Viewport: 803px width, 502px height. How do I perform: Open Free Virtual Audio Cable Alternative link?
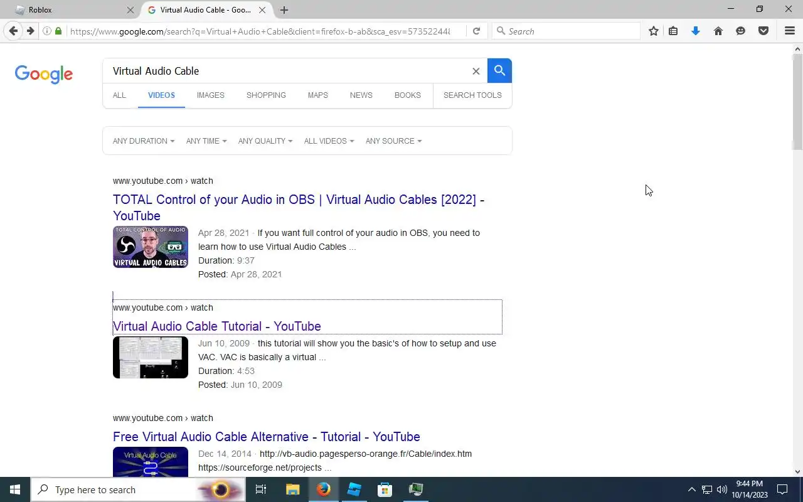267,437
